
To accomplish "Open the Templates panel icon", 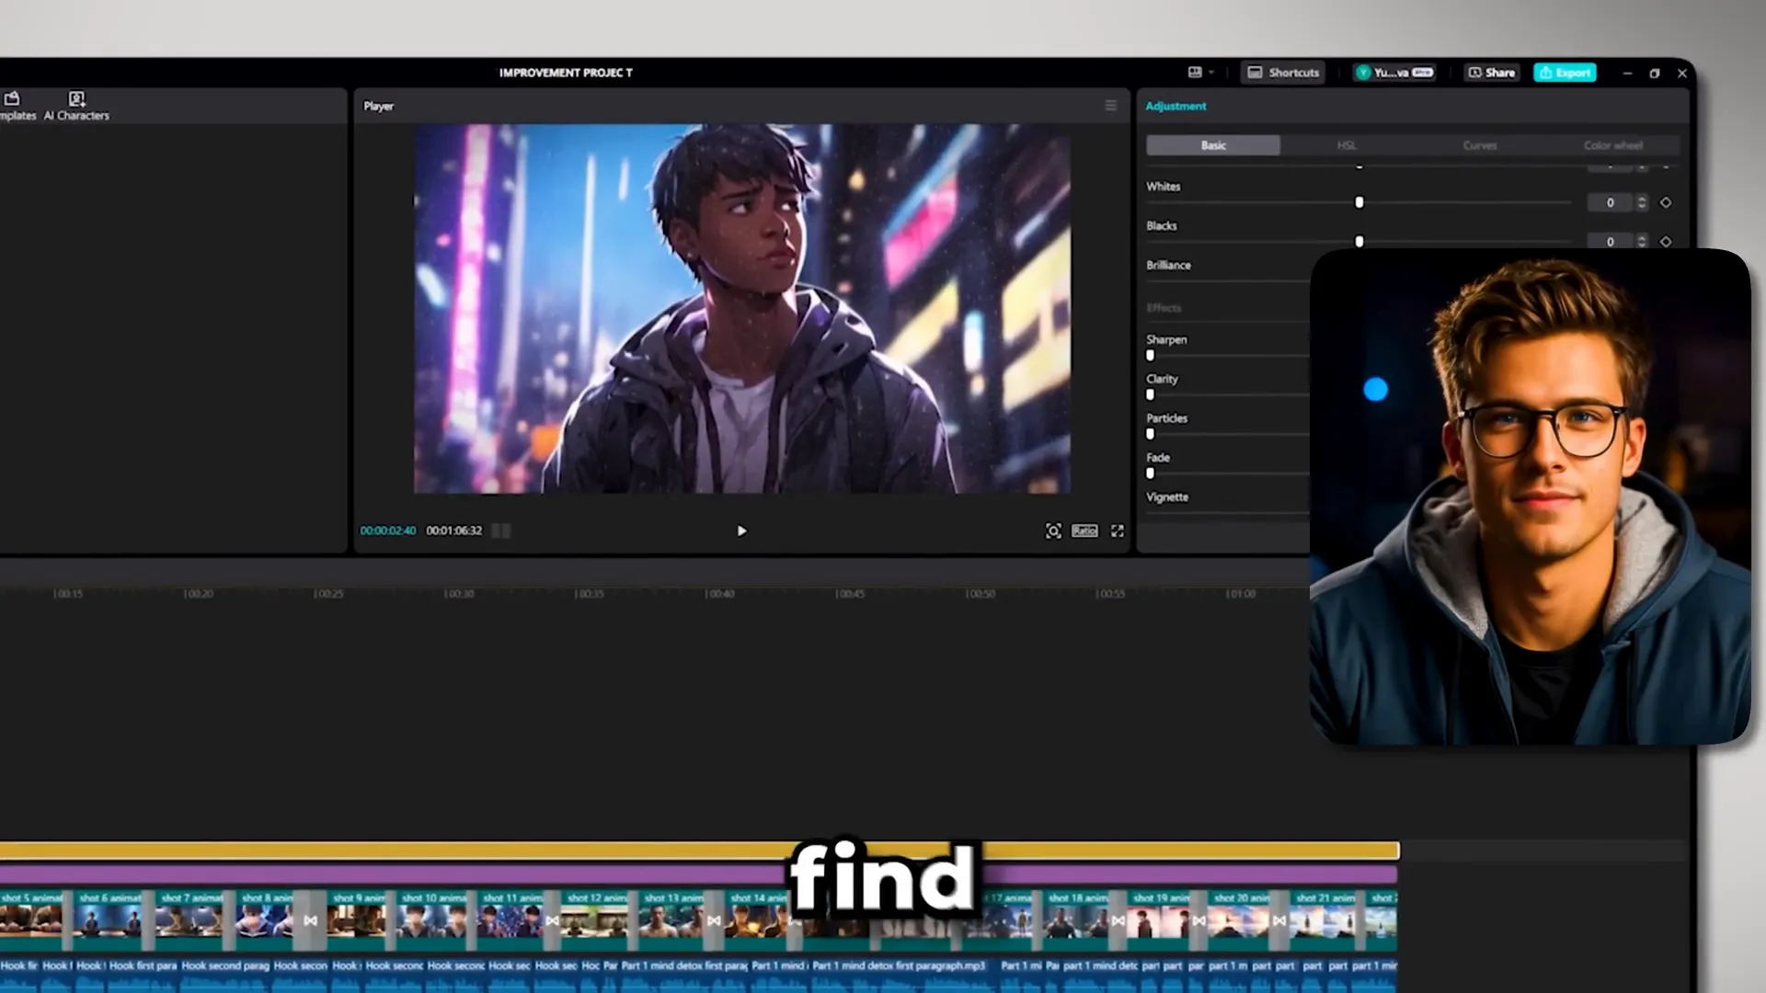I will pos(12,98).
